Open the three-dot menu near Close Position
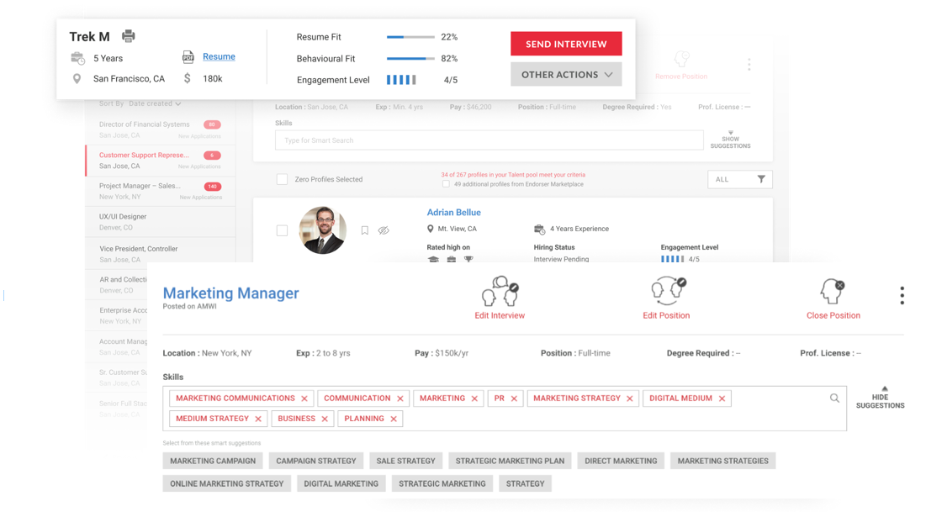The height and width of the screenshot is (512, 926). pyautogui.click(x=902, y=295)
